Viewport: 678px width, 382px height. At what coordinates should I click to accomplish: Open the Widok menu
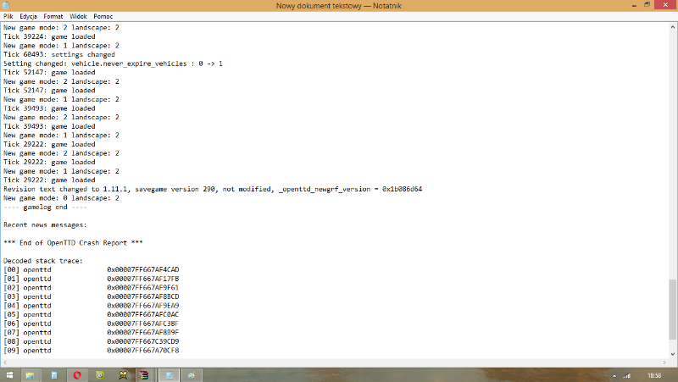(x=78, y=16)
